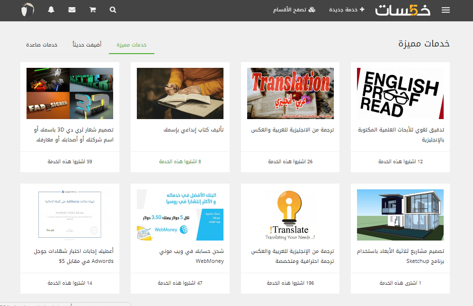
Task: Open the messages envelope icon
Action: coord(72,10)
